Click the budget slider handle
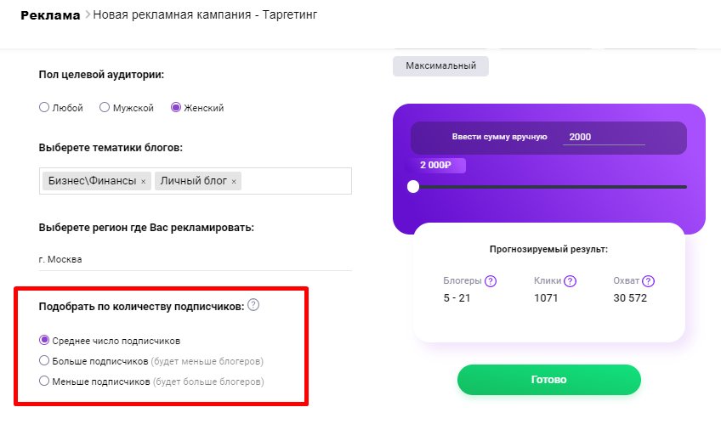Screen dimensions: 721x424 coord(413,186)
